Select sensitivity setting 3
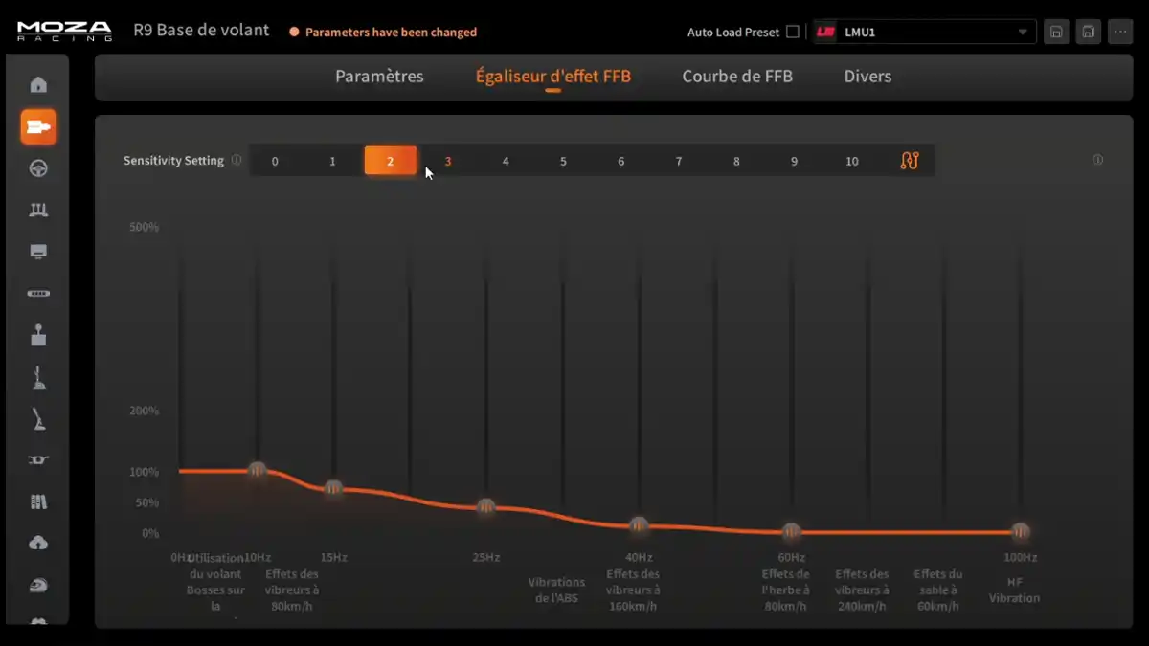 (x=448, y=161)
